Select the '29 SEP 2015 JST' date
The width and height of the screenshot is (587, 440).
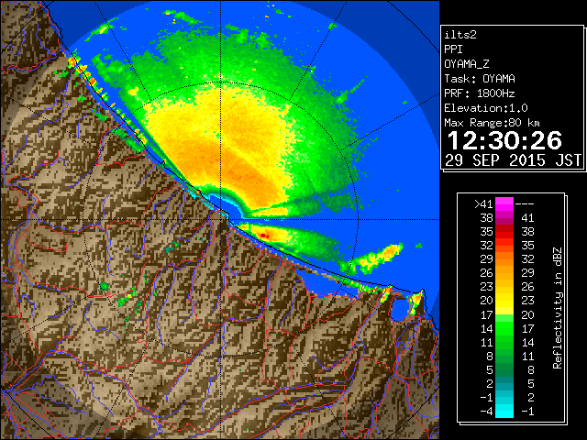(x=513, y=160)
